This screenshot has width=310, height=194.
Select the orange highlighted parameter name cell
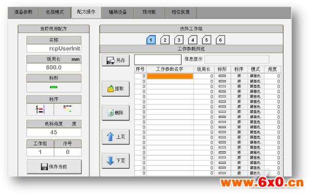coord(170,76)
